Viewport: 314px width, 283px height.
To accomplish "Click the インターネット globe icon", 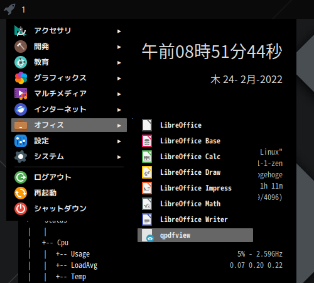I will (21, 109).
